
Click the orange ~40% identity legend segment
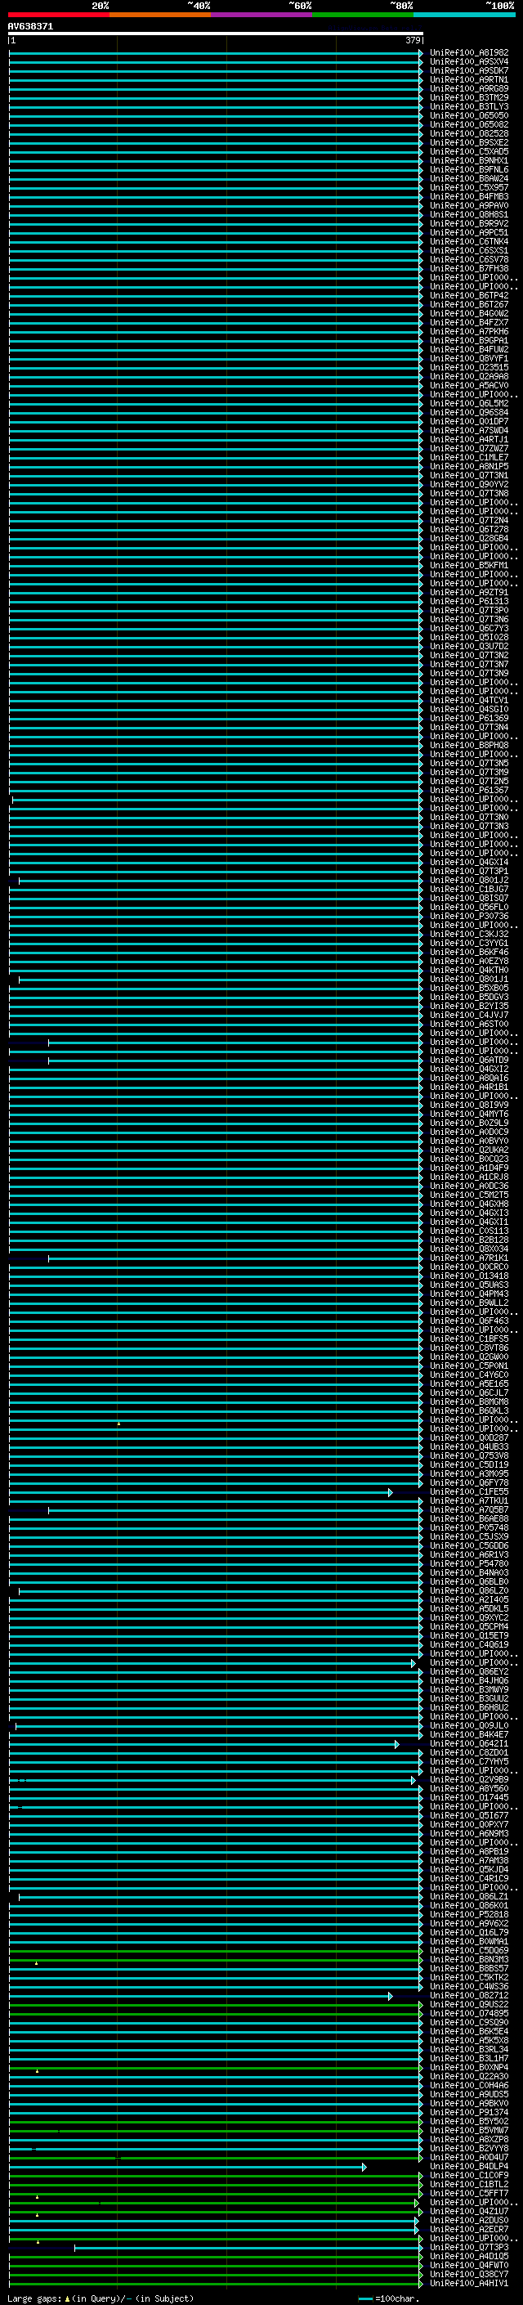coord(160,15)
